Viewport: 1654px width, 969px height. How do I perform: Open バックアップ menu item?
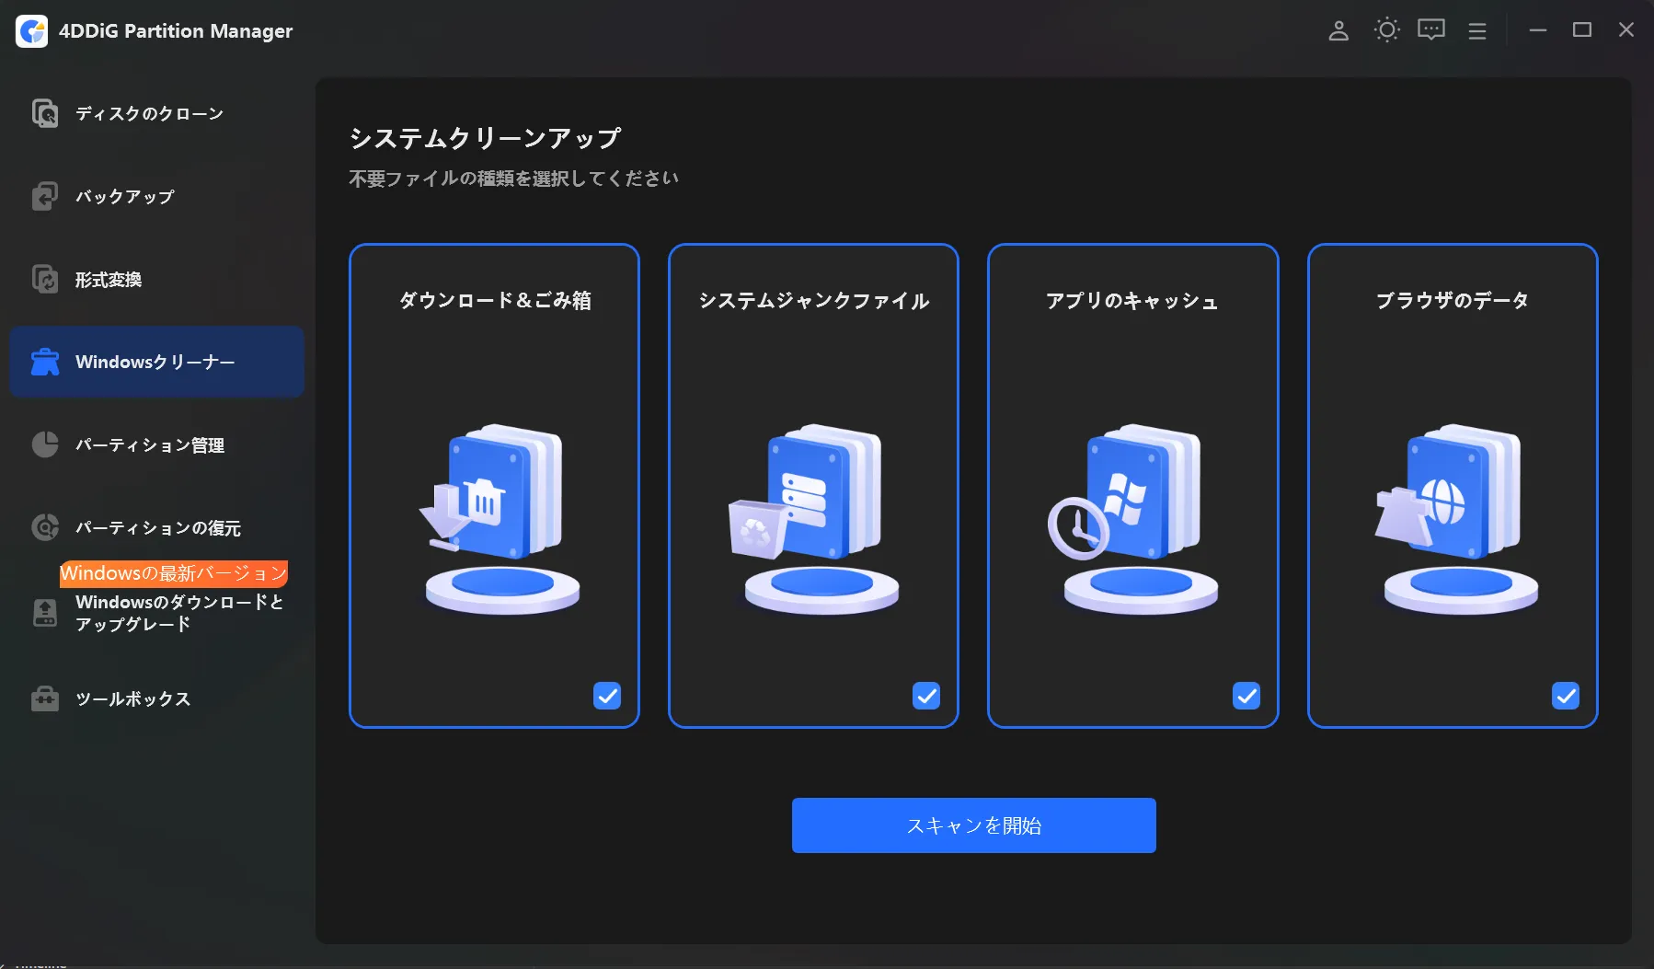click(x=156, y=196)
